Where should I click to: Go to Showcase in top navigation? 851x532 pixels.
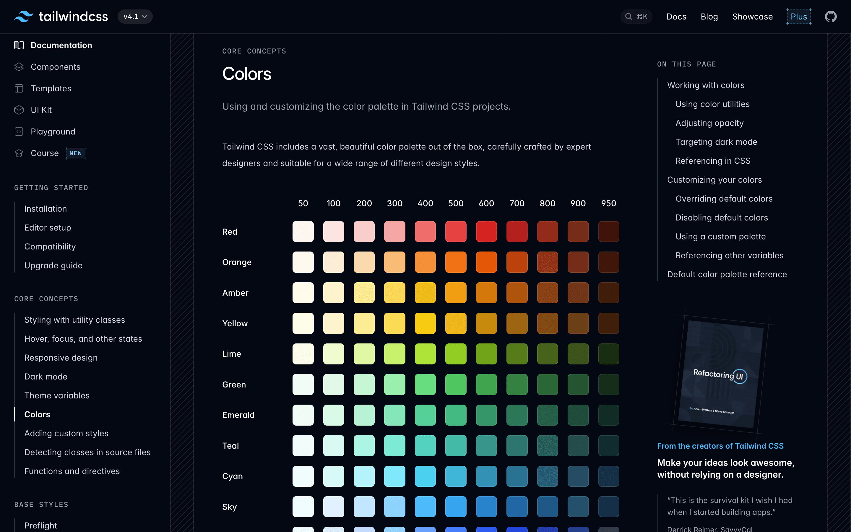(x=752, y=17)
